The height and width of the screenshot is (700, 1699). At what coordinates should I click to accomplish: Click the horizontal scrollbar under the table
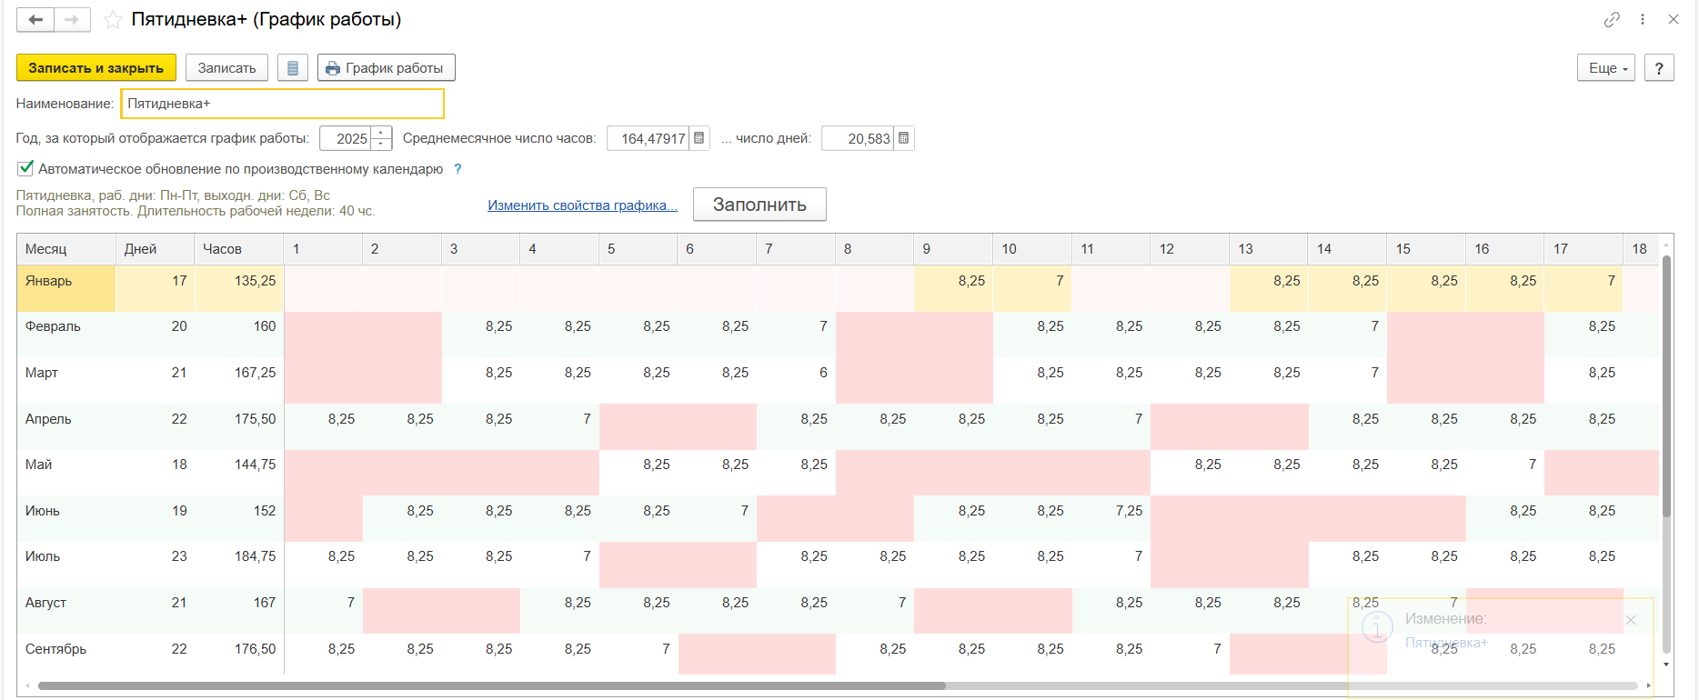click(491, 685)
